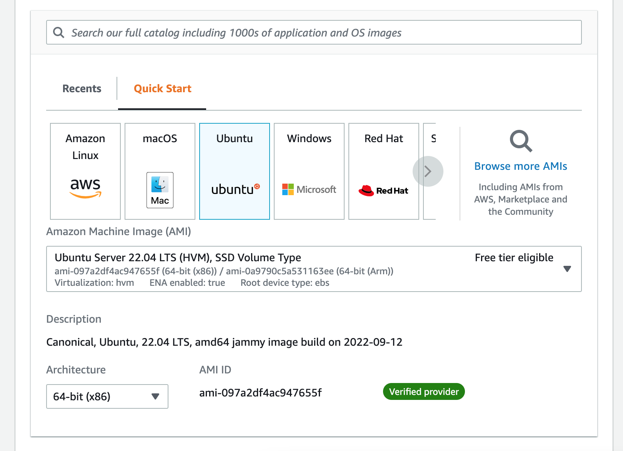The image size is (623, 451).
Task: Click the search magnifier icon in catalog box
Action: tap(58, 33)
